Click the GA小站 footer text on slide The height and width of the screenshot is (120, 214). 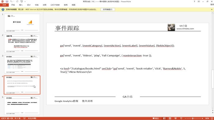(128, 97)
